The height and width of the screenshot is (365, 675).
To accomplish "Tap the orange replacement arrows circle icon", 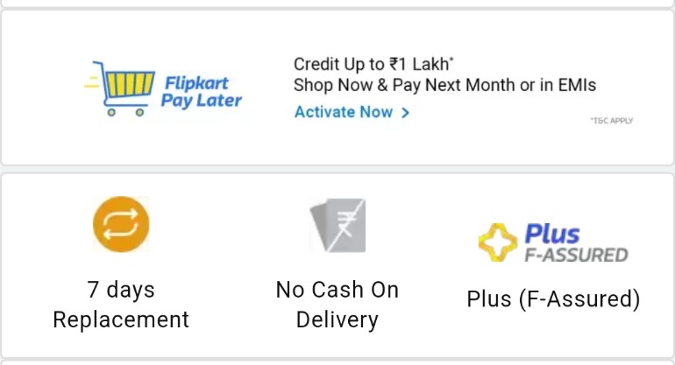I will [121, 224].
